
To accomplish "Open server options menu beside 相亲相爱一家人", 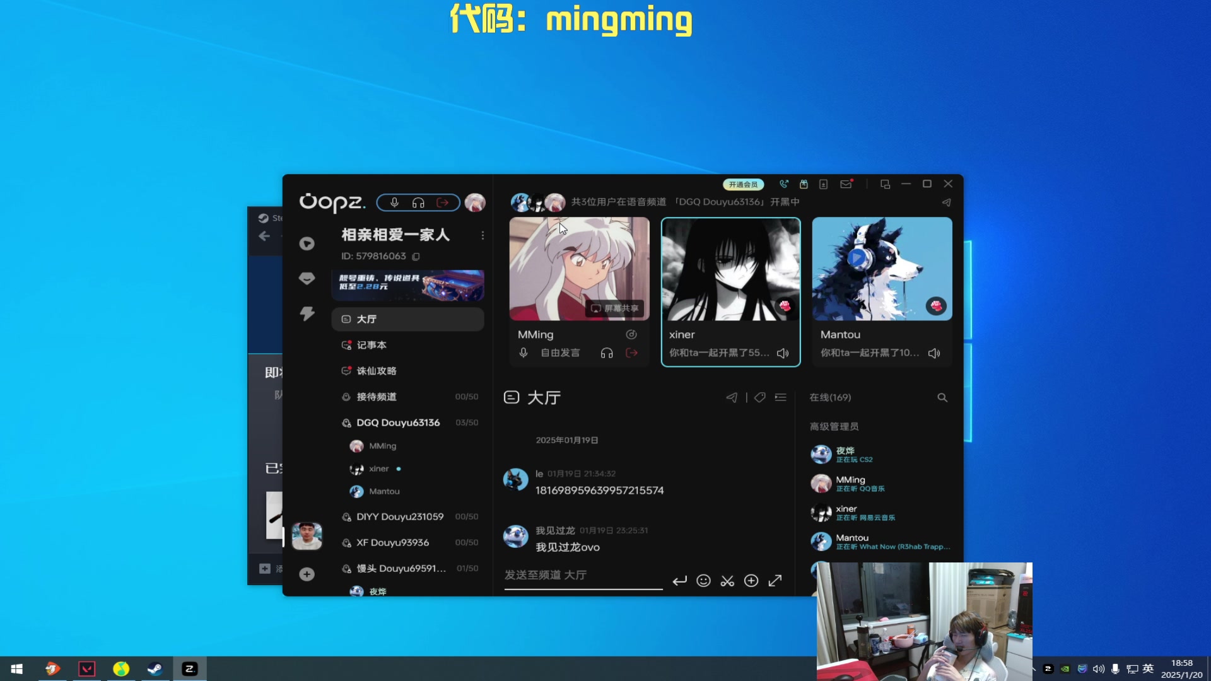I will 483,235.
